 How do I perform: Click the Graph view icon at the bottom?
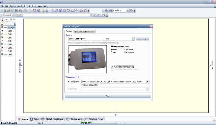tap(19, 119)
